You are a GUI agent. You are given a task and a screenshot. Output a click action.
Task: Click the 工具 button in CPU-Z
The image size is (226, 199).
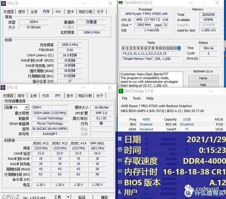click(57, 197)
